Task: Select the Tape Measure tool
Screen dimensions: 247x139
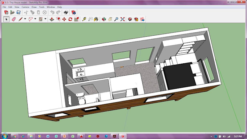Action: pyautogui.click(x=84, y=19)
